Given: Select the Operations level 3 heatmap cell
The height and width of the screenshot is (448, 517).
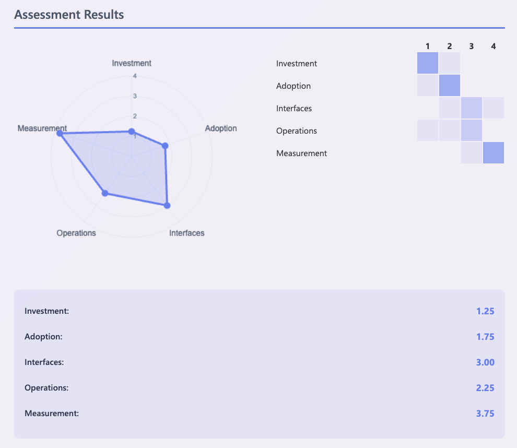Looking at the screenshot, I should tap(472, 131).
